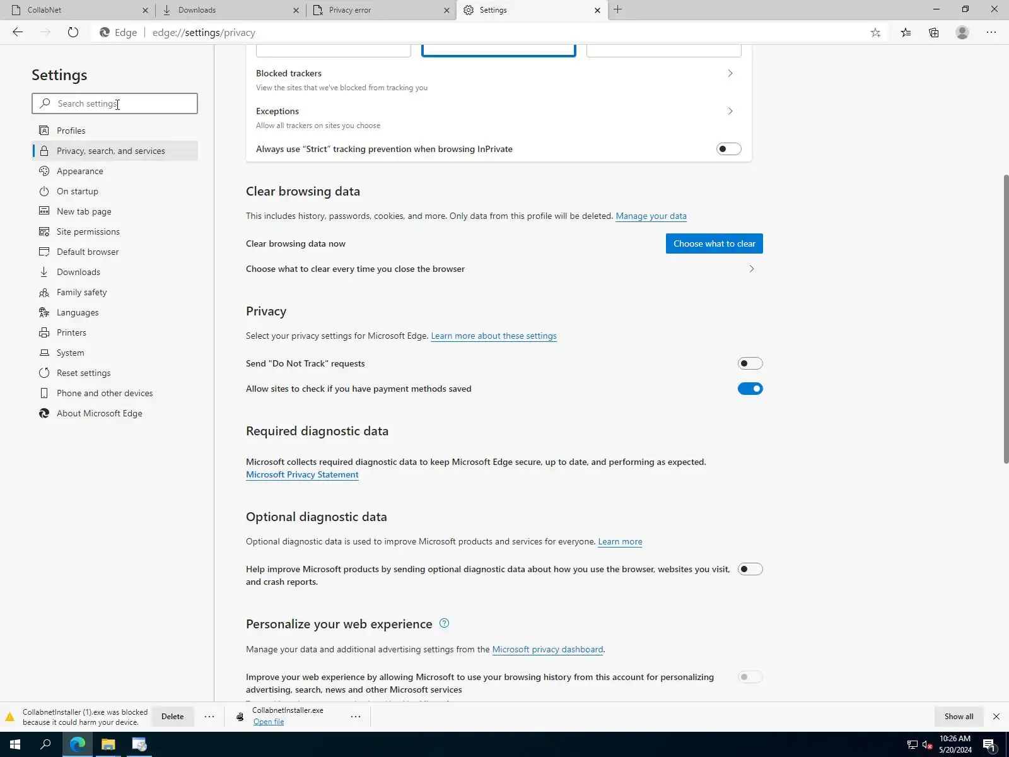Open more options for CollabnetInstaller.exe download
Viewport: 1009px width, 757px height.
point(356,717)
